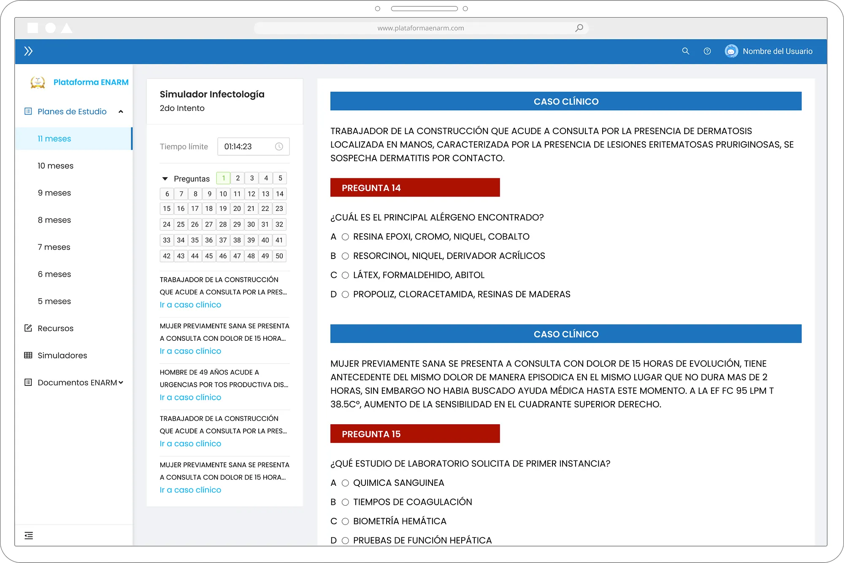Jump to question 28
The height and width of the screenshot is (563, 844).
pos(223,224)
